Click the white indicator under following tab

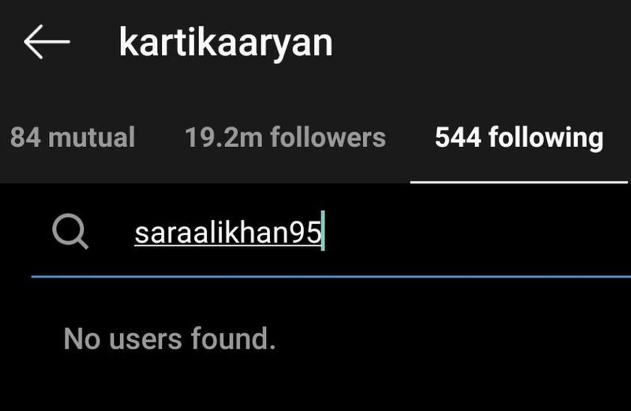(519, 182)
